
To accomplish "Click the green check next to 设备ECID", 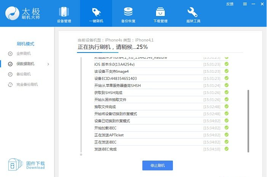I will click(x=227, y=78).
